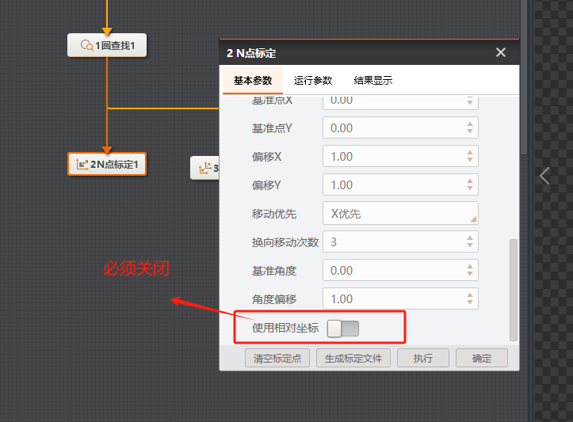Increase 基准点Y with up arrow

pyautogui.click(x=470, y=124)
